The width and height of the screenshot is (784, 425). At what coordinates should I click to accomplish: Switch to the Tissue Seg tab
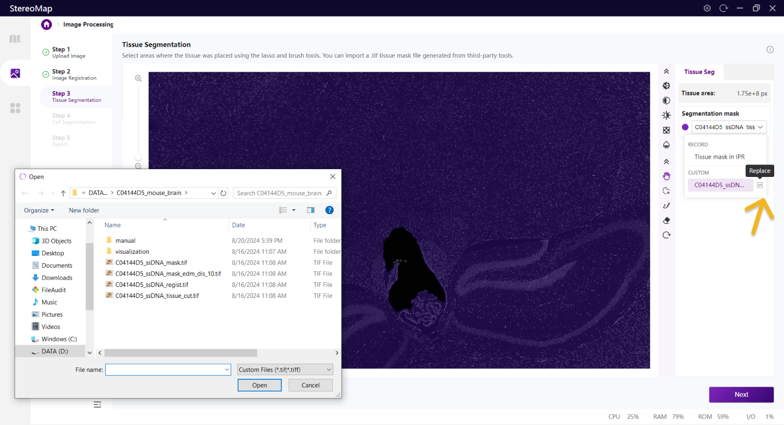pyautogui.click(x=699, y=72)
